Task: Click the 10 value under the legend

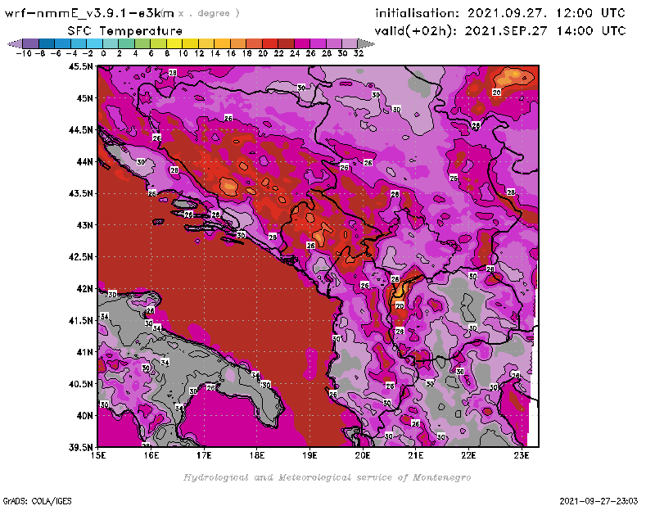Action: coord(183,53)
